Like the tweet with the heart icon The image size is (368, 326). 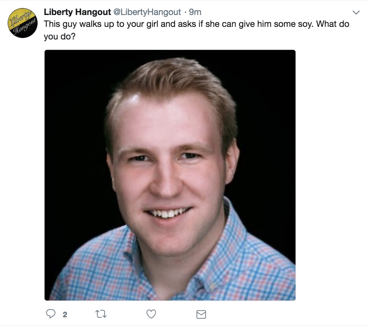click(x=151, y=314)
